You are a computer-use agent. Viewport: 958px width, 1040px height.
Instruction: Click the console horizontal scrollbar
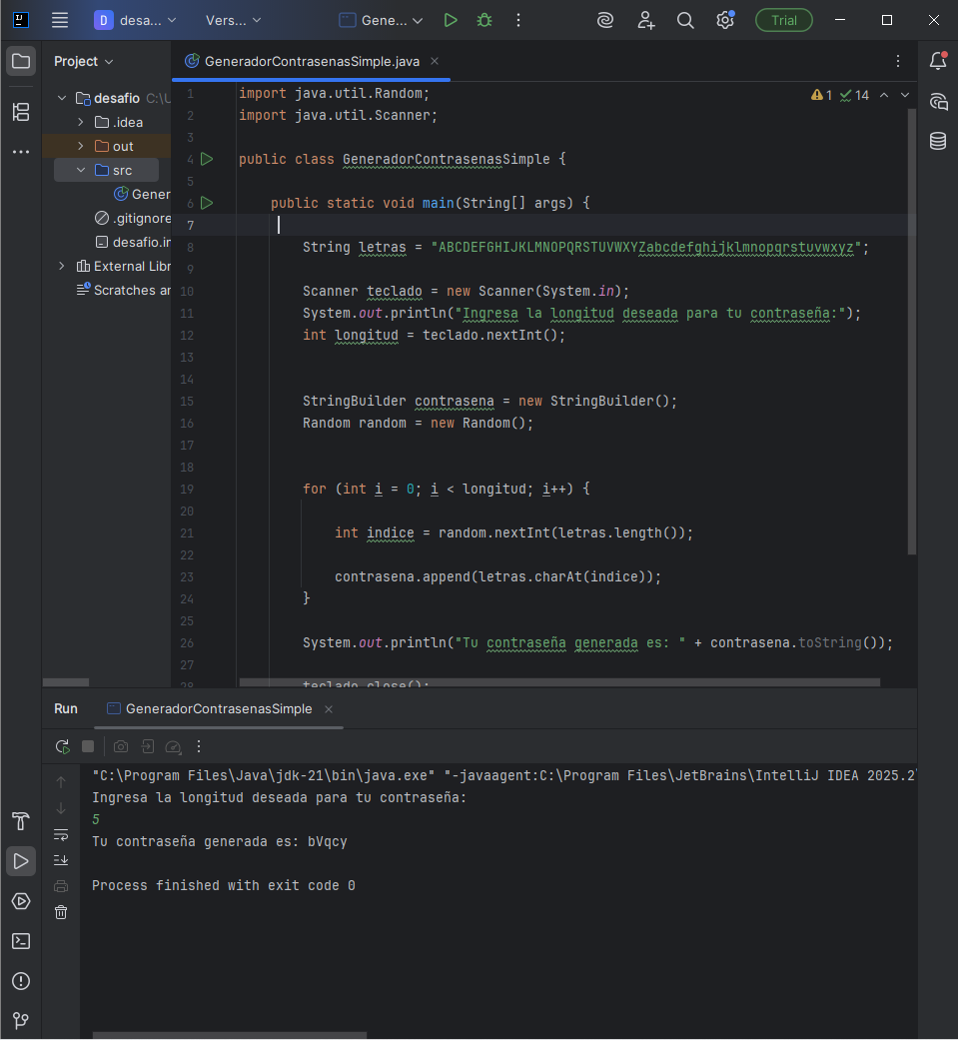[x=230, y=1035]
